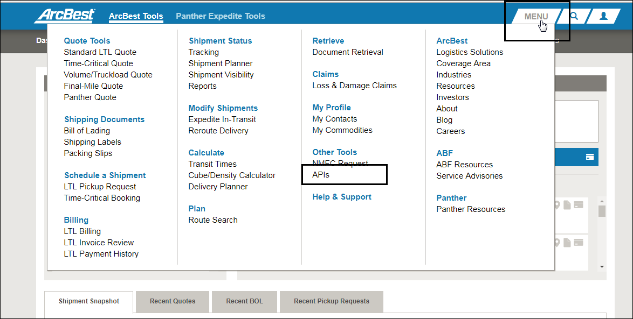Image resolution: width=633 pixels, height=319 pixels.
Task: Open the MENU dropdown button
Action: [x=536, y=16]
